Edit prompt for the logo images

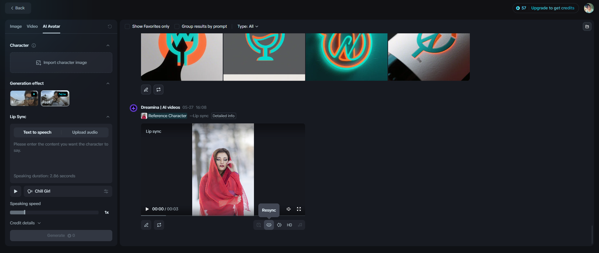146,90
